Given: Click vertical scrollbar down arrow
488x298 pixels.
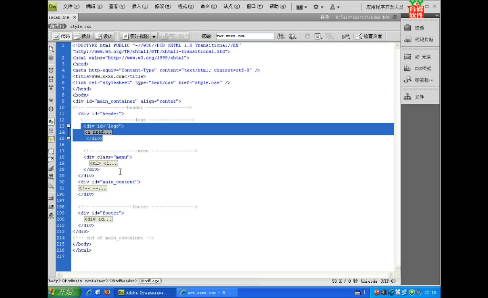Looking at the screenshot, I should 397,268.
